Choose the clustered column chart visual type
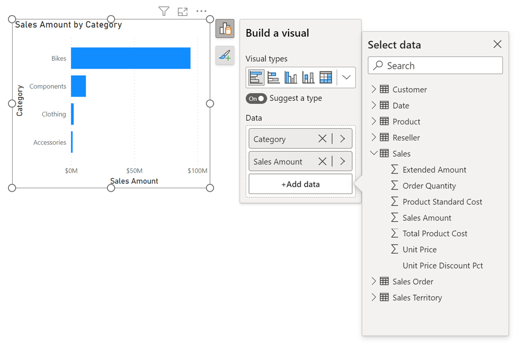This screenshot has width=514, height=344. (291, 78)
